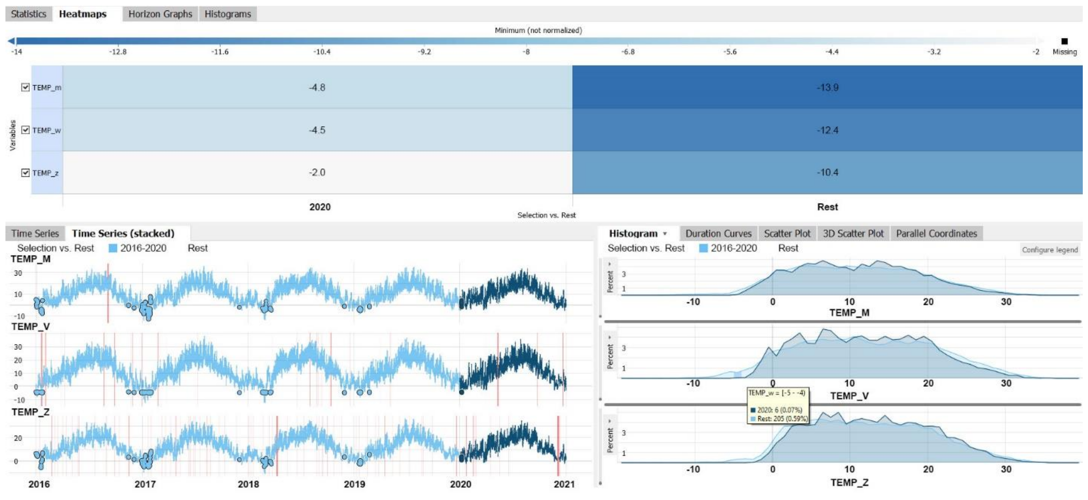This screenshot has height=500, width=1088.
Task: Click the black Missing legend square
Action: point(1064,41)
